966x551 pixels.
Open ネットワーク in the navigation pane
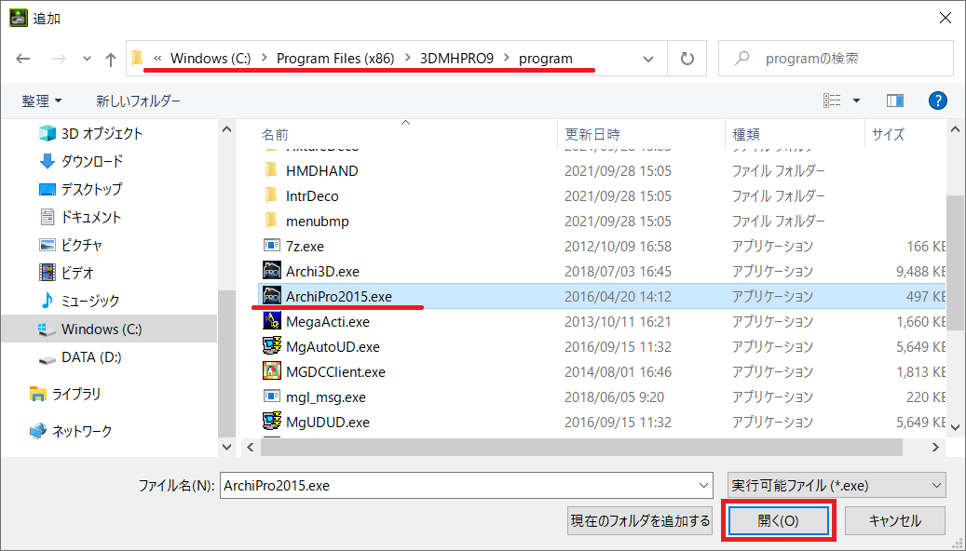point(71,431)
